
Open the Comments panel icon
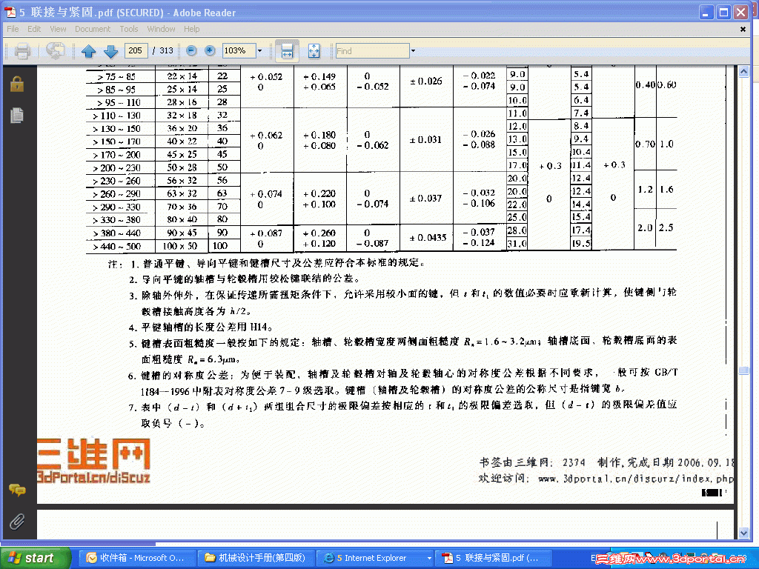coord(16,490)
